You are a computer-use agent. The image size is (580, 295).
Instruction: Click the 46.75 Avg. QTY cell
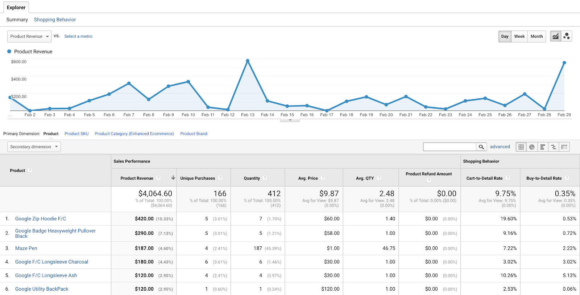point(389,248)
